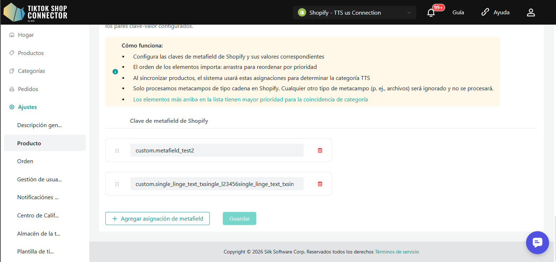Viewport: 556px width, 262px height.
Task: Go to Hogar in sidebar
Action: (x=26, y=35)
